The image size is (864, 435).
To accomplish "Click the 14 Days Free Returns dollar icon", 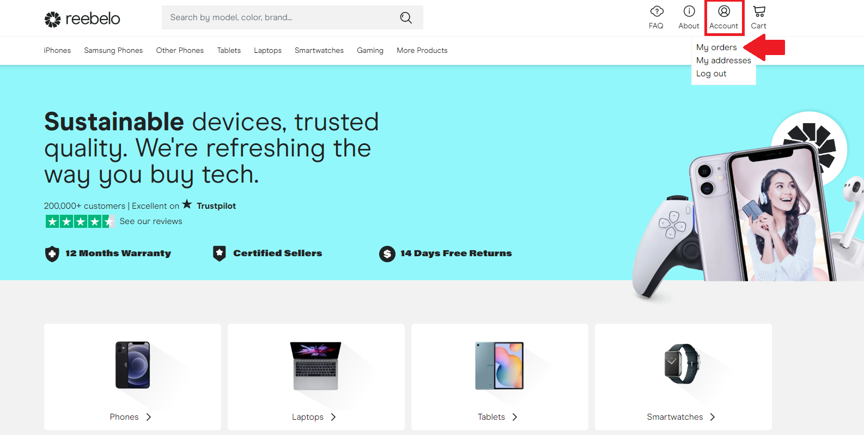I will (387, 253).
